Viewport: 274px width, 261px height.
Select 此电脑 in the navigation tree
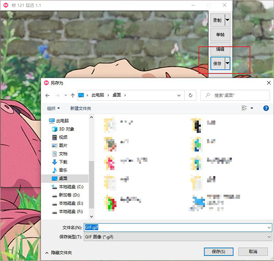pos(59,121)
